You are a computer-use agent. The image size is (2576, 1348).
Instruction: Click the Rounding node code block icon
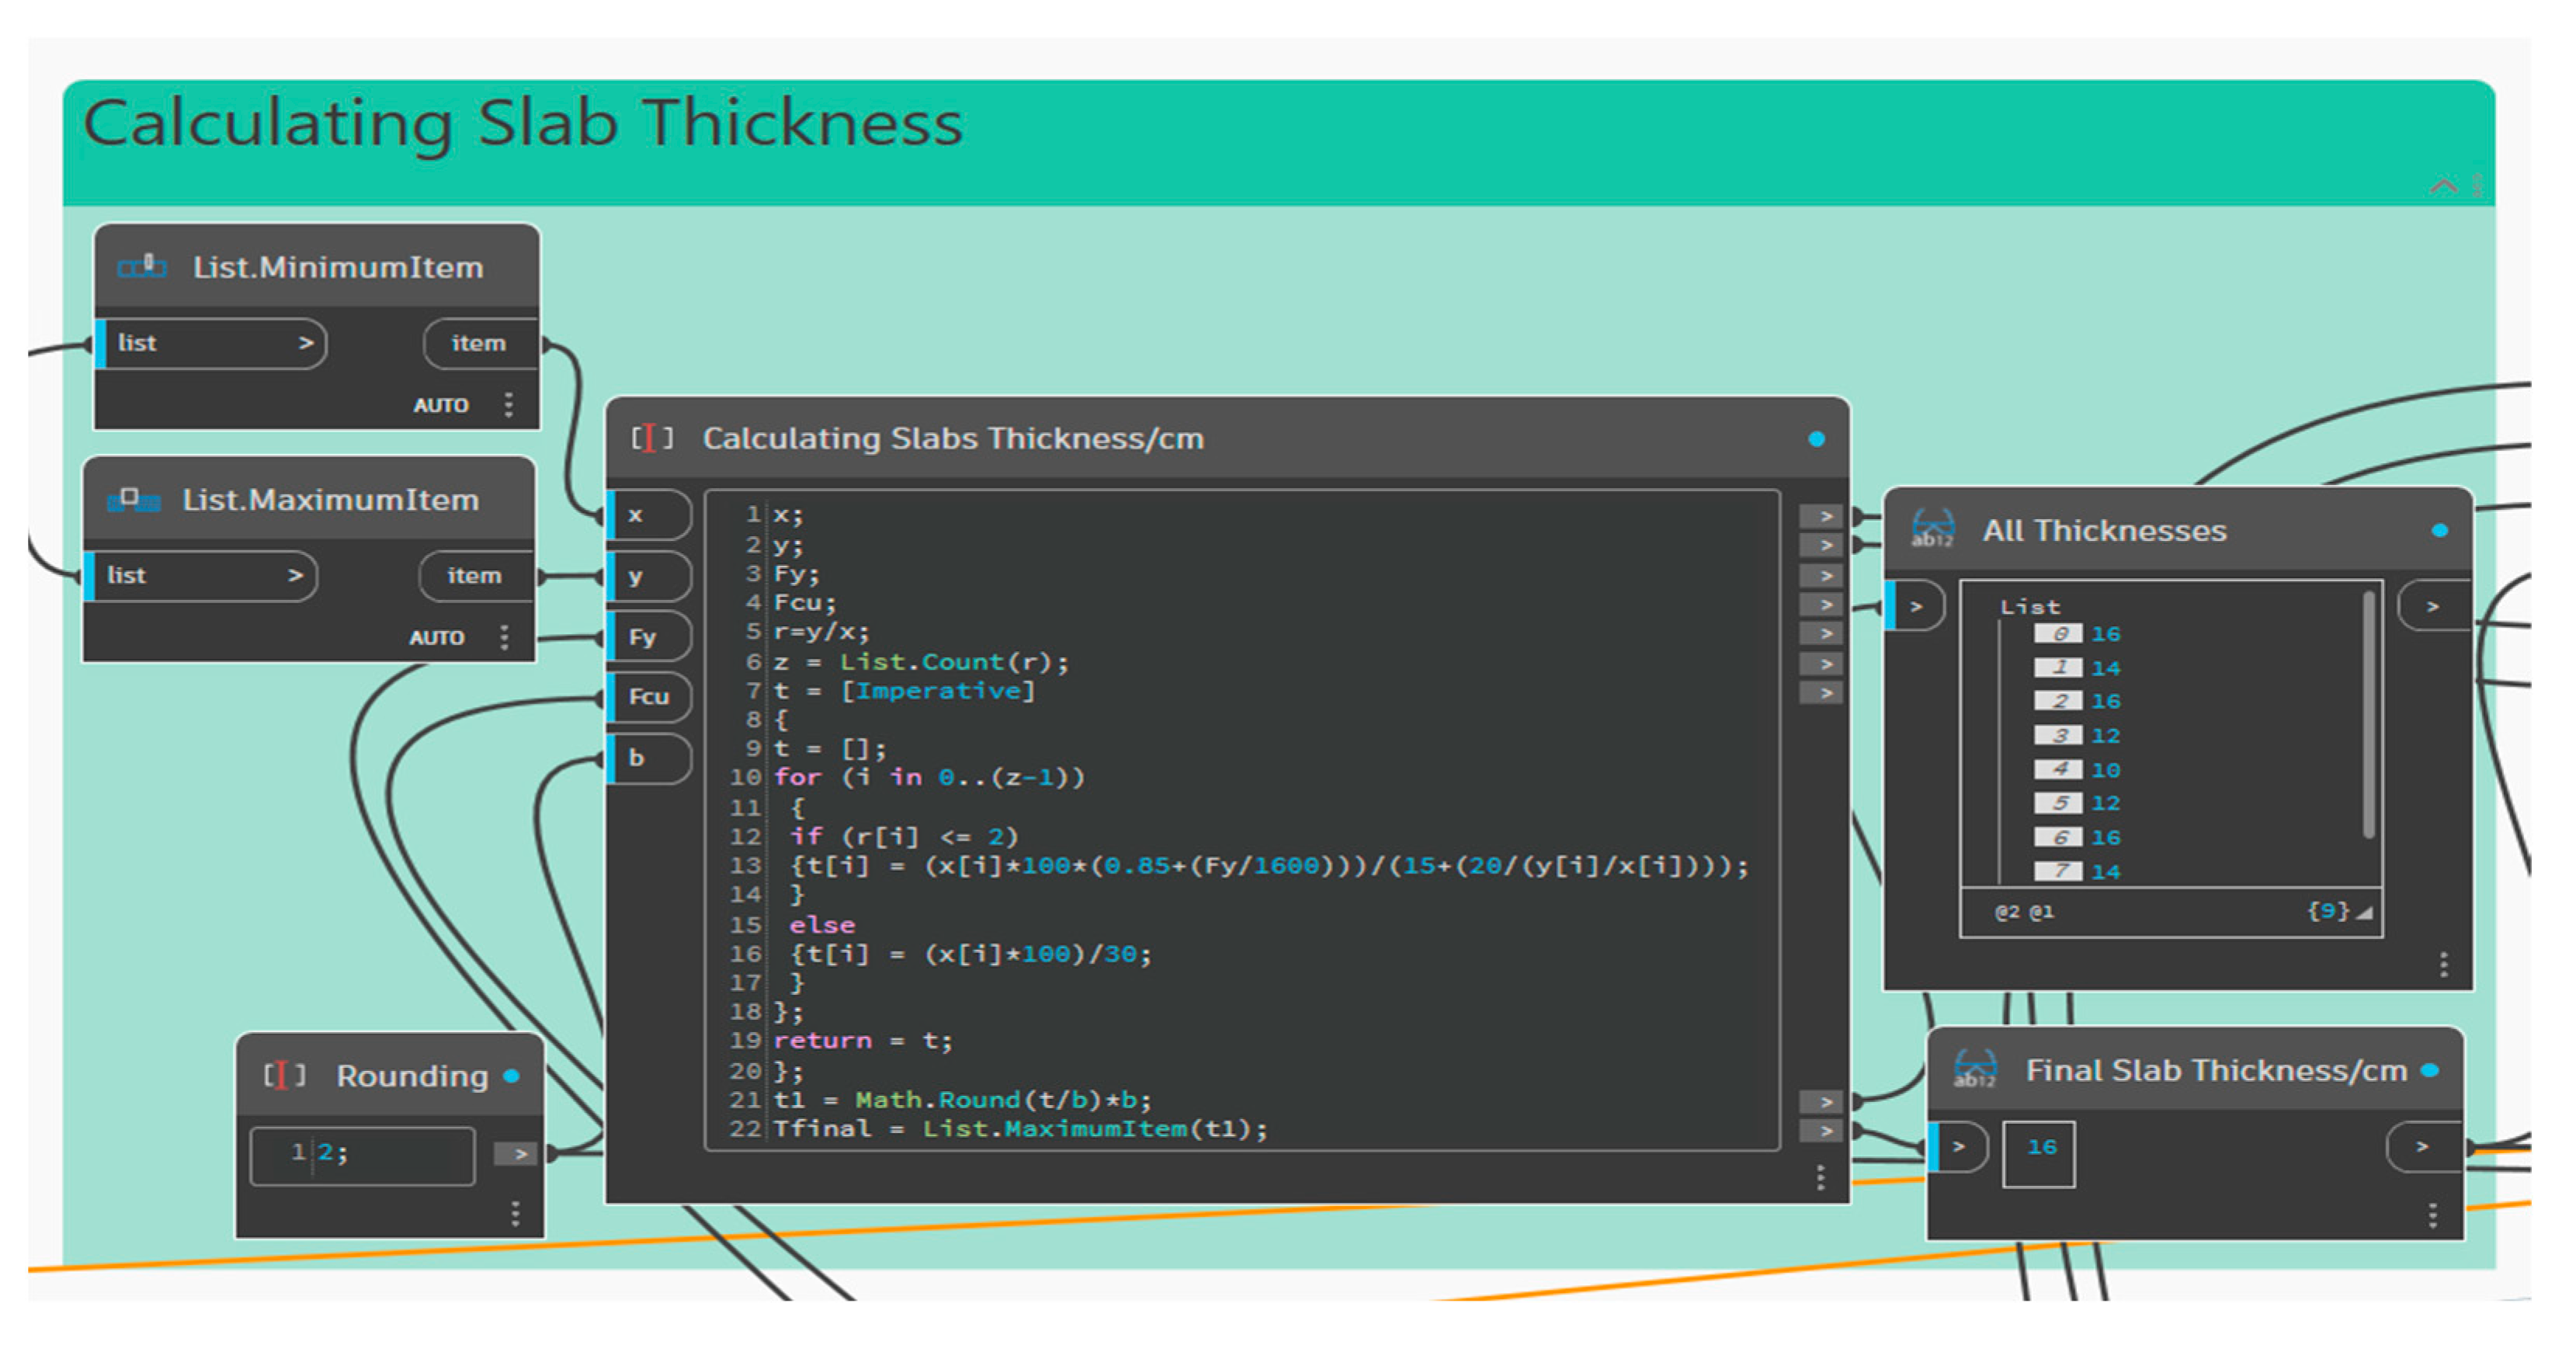tap(284, 1075)
